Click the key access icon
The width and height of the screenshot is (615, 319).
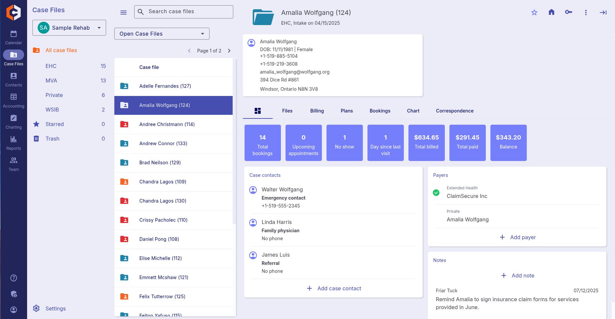568,13
